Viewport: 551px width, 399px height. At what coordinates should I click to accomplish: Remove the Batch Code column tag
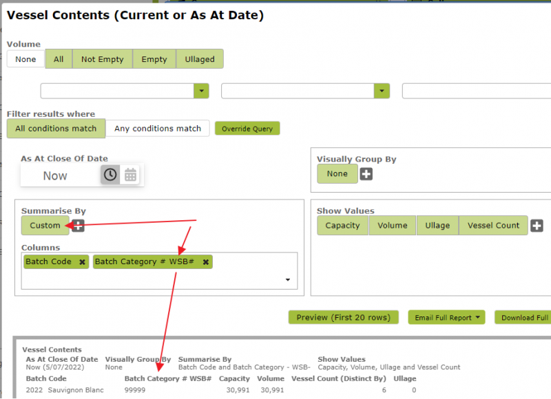click(82, 262)
